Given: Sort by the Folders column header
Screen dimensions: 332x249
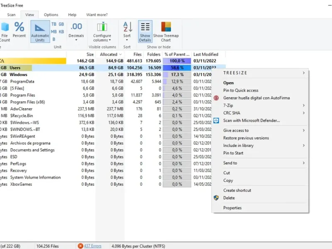Looking at the screenshot, I should pyautogui.click(x=153, y=54).
